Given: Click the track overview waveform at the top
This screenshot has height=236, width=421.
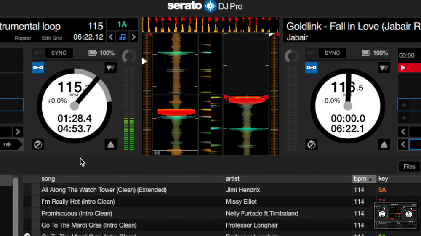Looking at the screenshot, I should [x=210, y=25].
